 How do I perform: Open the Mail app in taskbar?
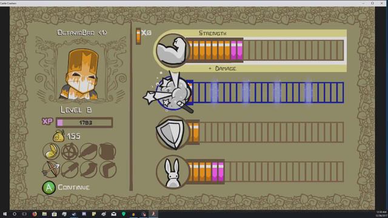coord(113,214)
